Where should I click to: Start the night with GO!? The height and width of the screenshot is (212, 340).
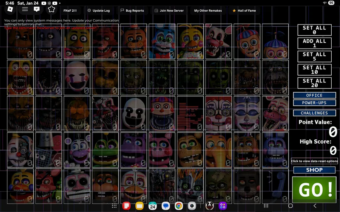click(314, 189)
